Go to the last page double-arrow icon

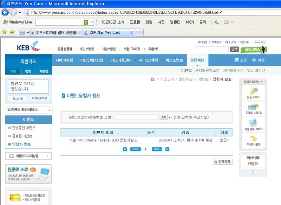pyautogui.click(x=167, y=149)
